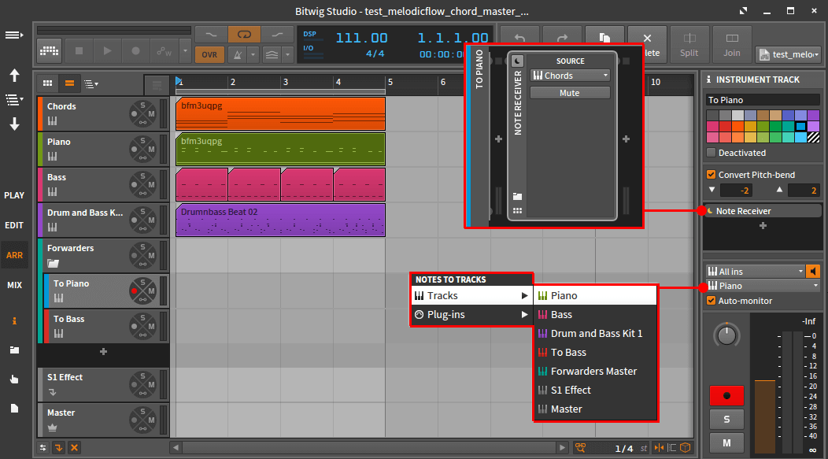Open the groove settings dropdown arrow
This screenshot has width=828, height=459.
[x=287, y=54]
